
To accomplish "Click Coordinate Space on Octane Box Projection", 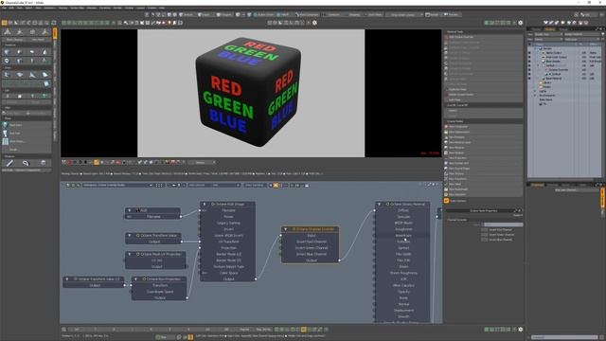I will click(159, 292).
